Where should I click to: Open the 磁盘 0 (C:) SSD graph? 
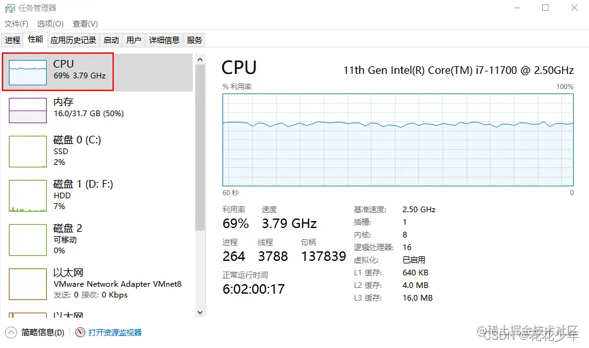28,152
